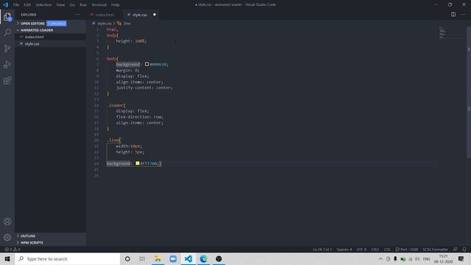Image resolution: width=471 pixels, height=265 pixels.
Task: Click the unsaved dot on style.css tab
Action: pyautogui.click(x=155, y=15)
